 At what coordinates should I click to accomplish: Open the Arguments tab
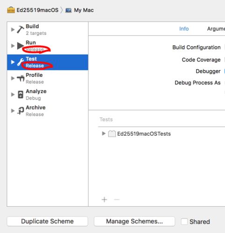coord(216,29)
